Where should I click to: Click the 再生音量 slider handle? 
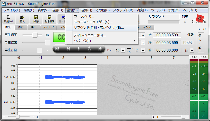[40, 50]
